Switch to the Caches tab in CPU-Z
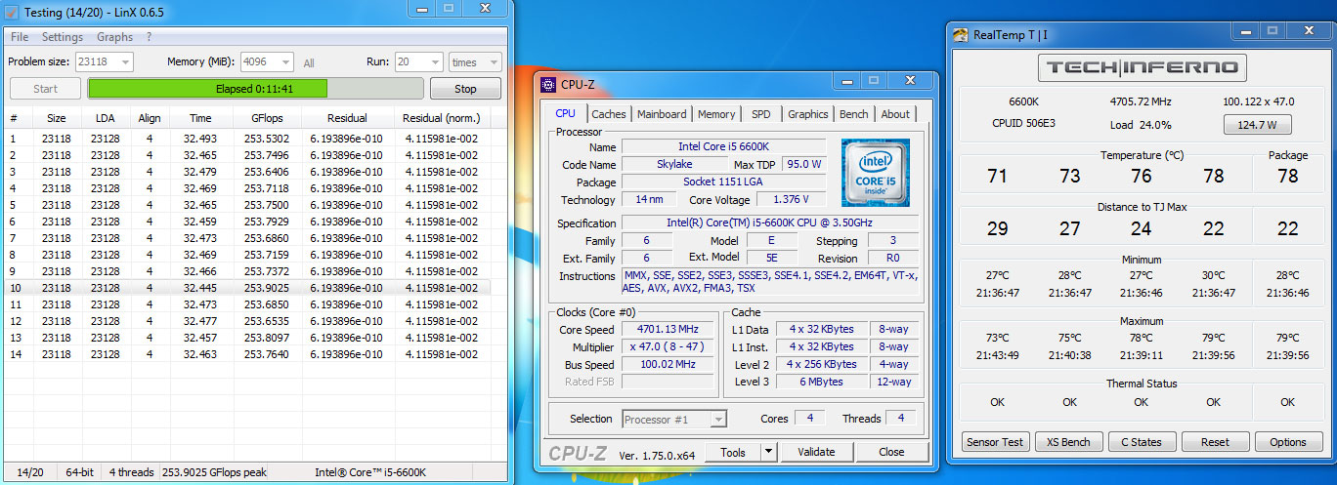Image resolution: width=1337 pixels, height=485 pixels. tap(609, 114)
